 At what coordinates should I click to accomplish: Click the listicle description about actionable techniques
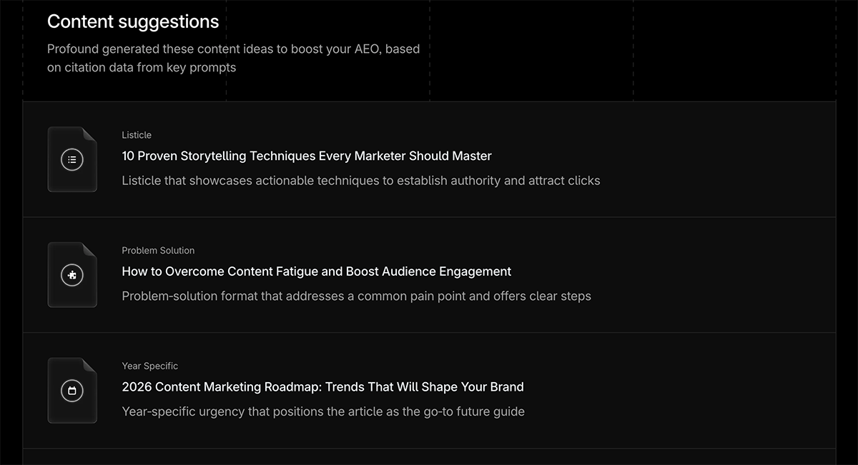point(361,181)
